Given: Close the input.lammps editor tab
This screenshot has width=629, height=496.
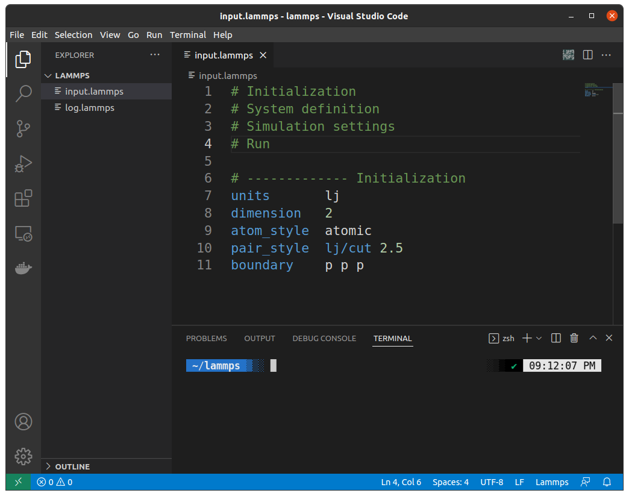Looking at the screenshot, I should coord(263,55).
